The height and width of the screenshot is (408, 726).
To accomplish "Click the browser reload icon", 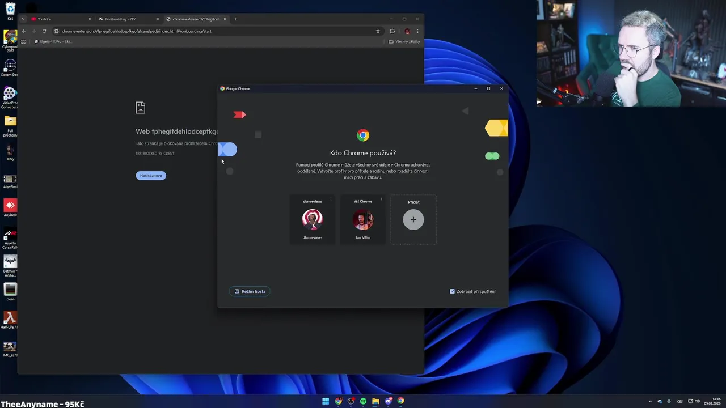I will point(44,31).
